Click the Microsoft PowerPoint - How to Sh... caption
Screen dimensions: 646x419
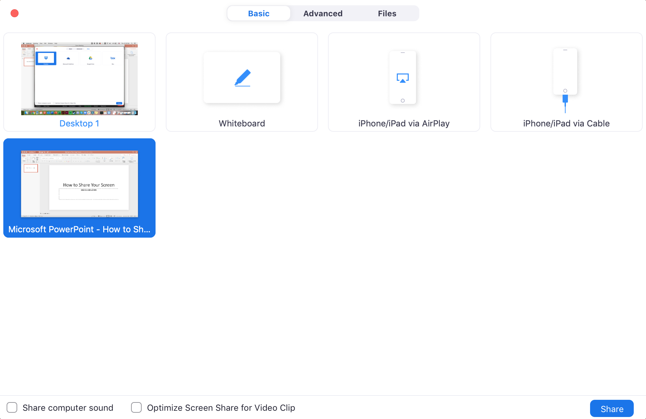point(79,229)
